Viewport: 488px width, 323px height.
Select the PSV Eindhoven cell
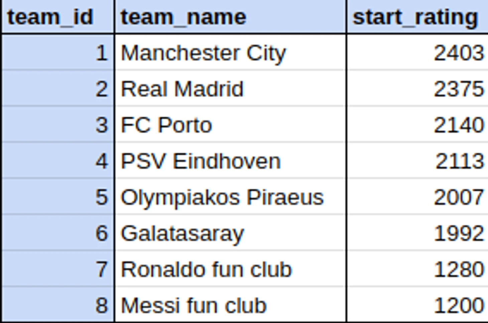(x=230, y=161)
